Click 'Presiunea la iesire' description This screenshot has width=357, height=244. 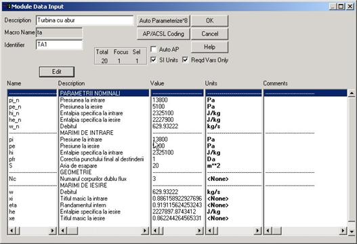[x=81, y=106]
